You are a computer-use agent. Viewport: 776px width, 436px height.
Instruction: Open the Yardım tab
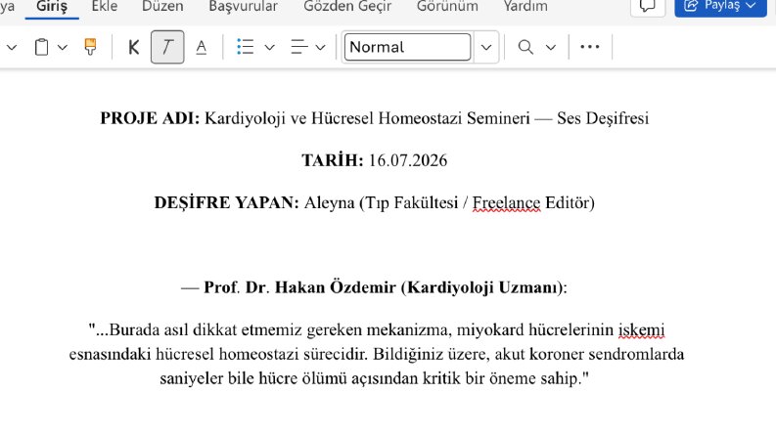pos(525,7)
